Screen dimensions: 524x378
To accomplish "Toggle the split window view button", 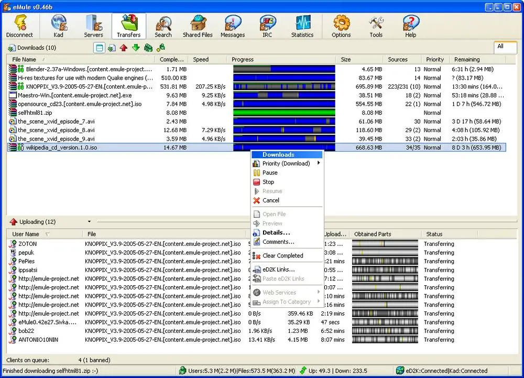I will tap(99, 48).
